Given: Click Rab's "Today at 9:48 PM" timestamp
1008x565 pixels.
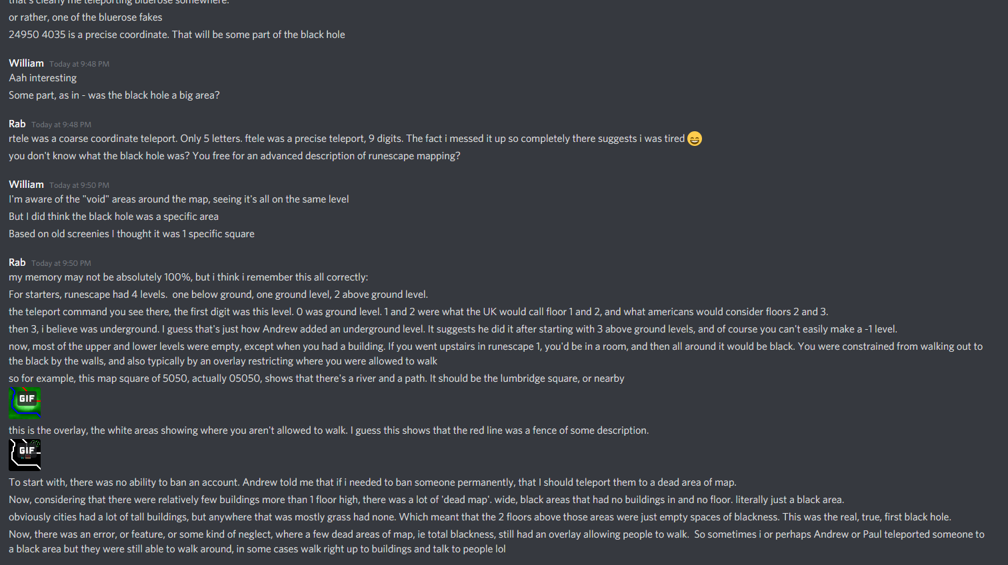Looking at the screenshot, I should (x=61, y=125).
